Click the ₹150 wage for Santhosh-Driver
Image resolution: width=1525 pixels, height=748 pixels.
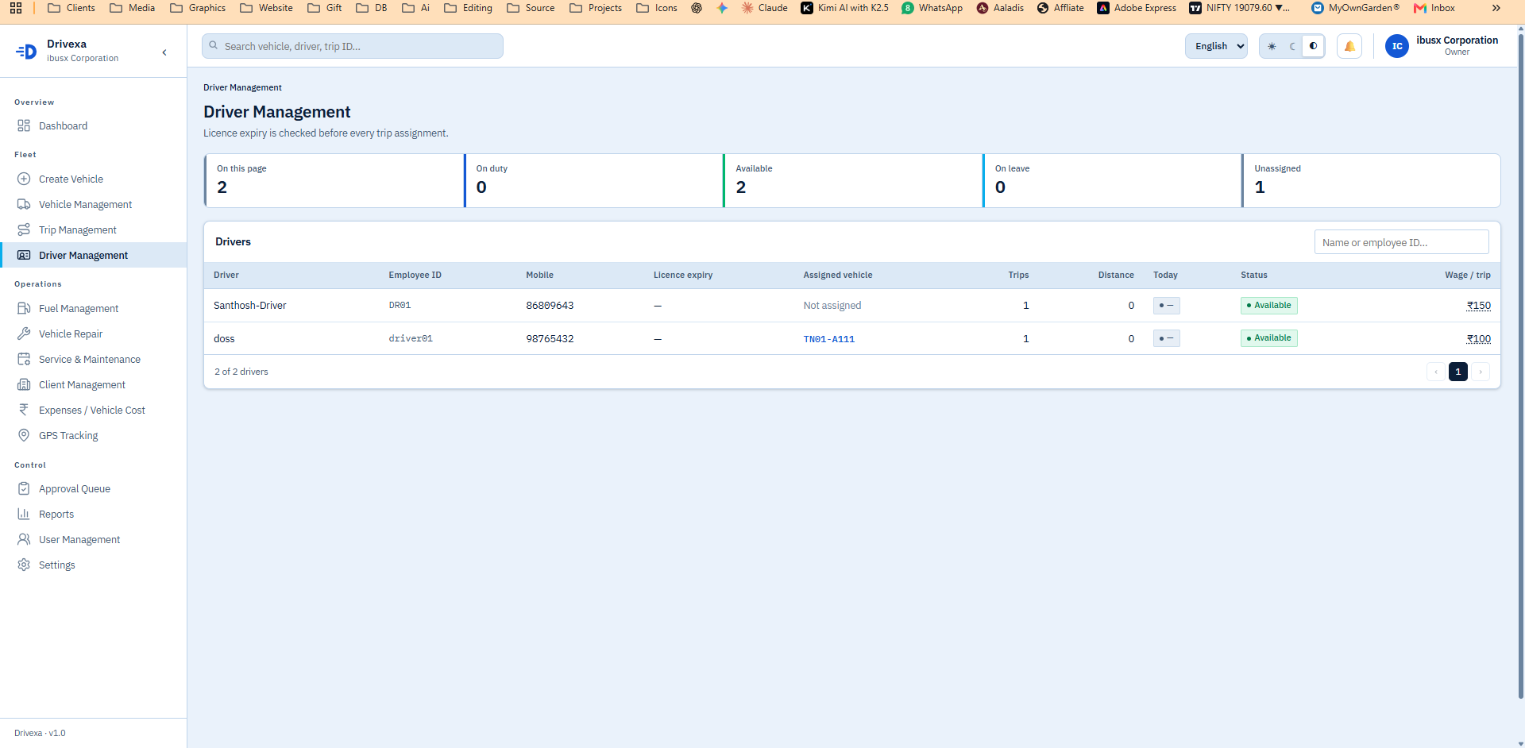(1478, 306)
